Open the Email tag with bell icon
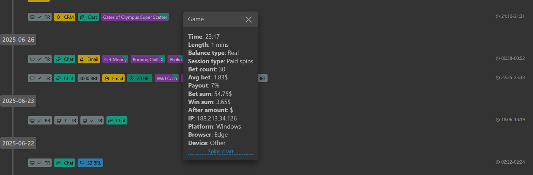Screen dimensions: 533x175 [88, 60]
